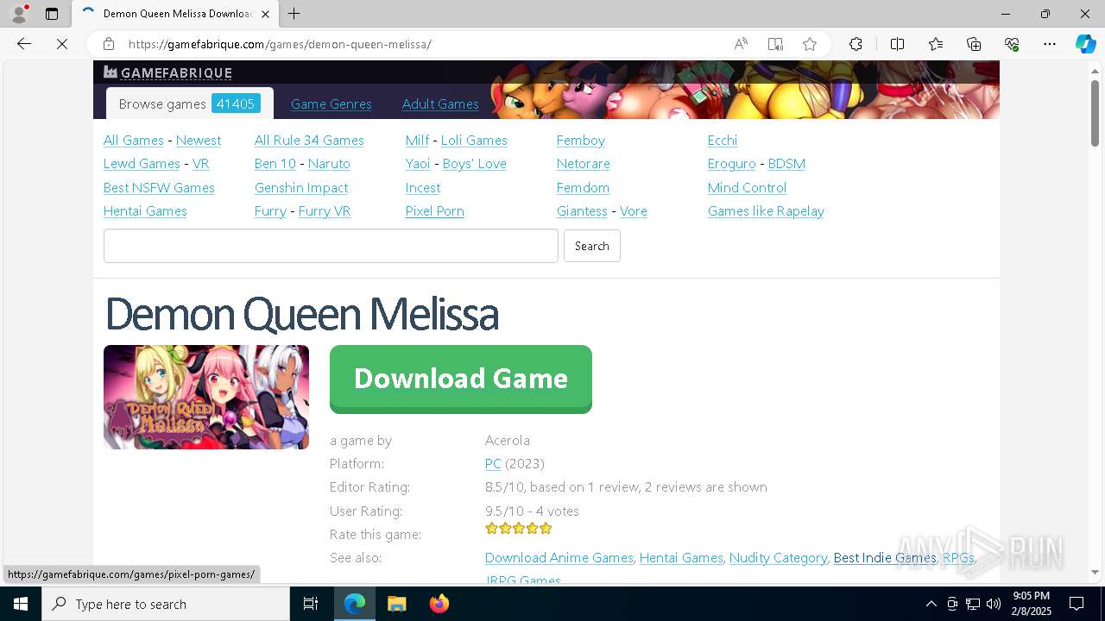Click the GameFabrique logo
Screen dimensions: 1105x621
tap(167, 72)
